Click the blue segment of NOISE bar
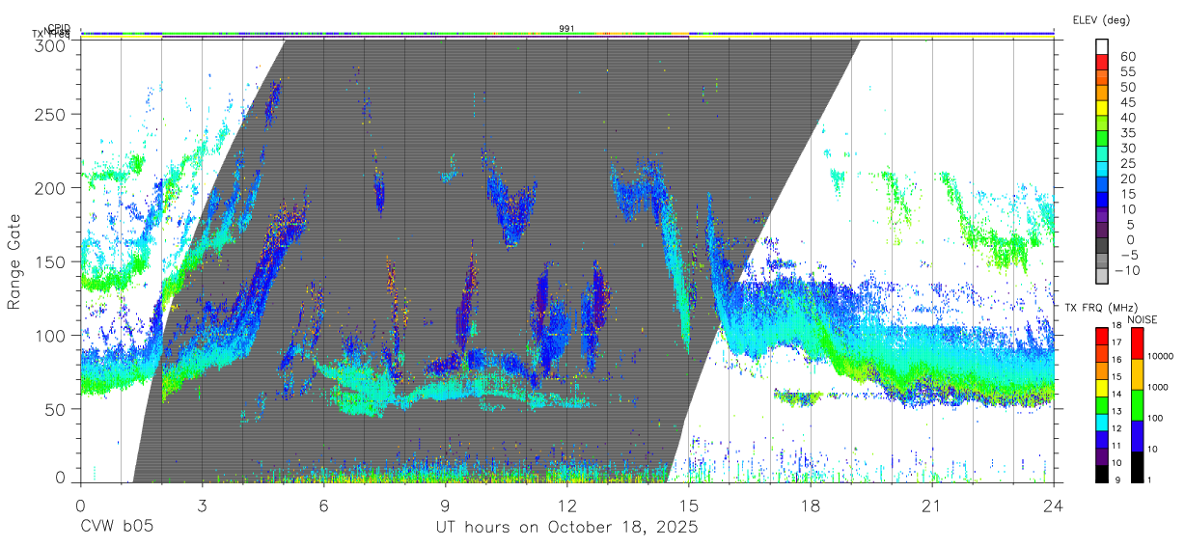Screen dimensions: 1185x547 tap(1137, 436)
